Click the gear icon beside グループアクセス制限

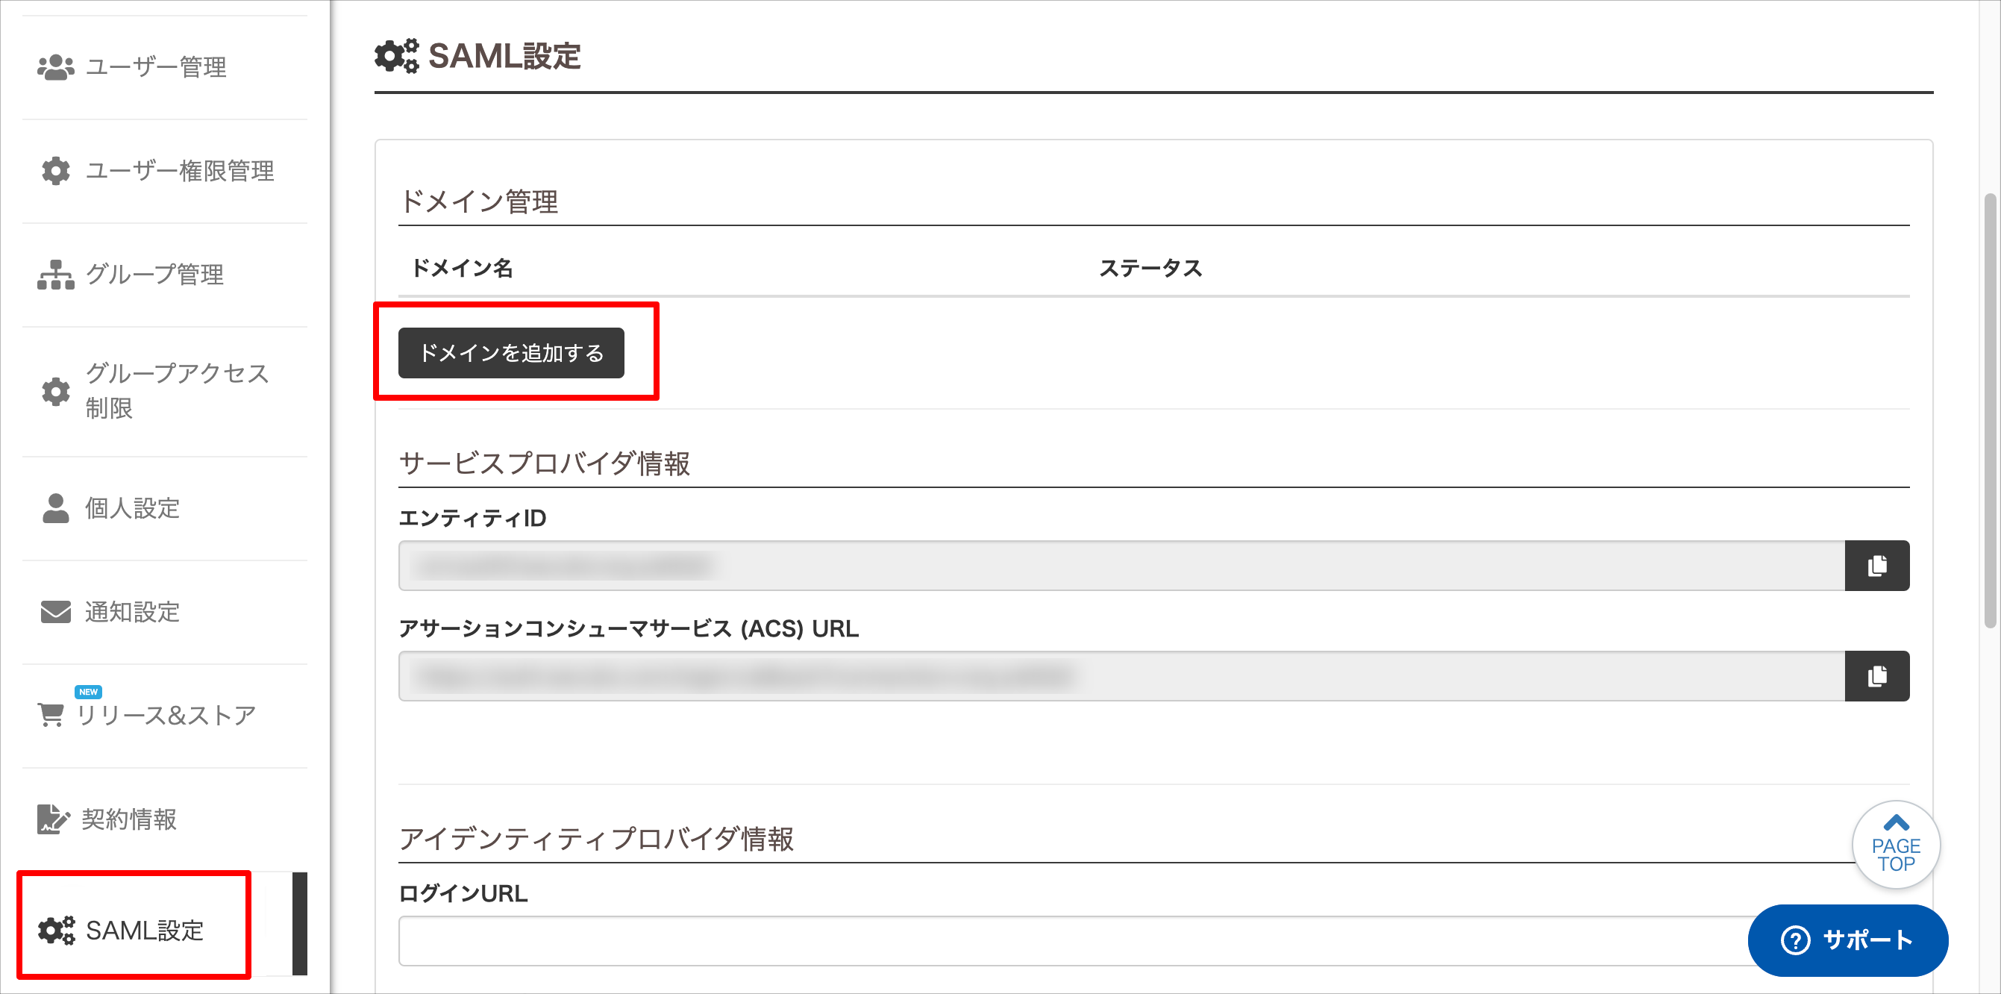coord(56,392)
